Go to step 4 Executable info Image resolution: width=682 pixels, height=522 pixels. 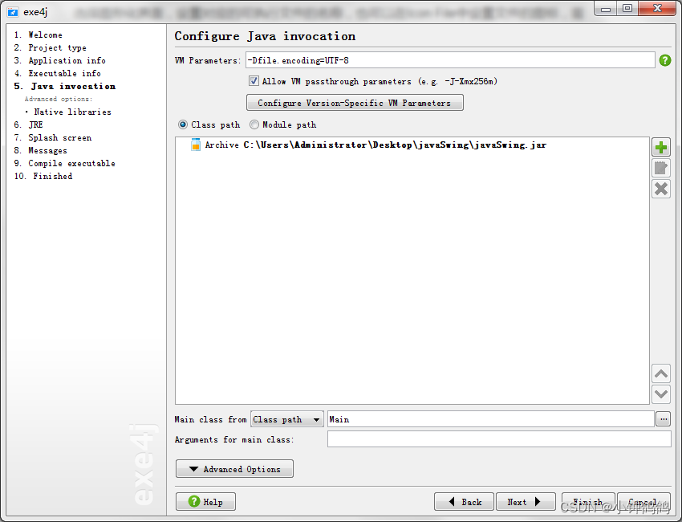pyautogui.click(x=58, y=74)
